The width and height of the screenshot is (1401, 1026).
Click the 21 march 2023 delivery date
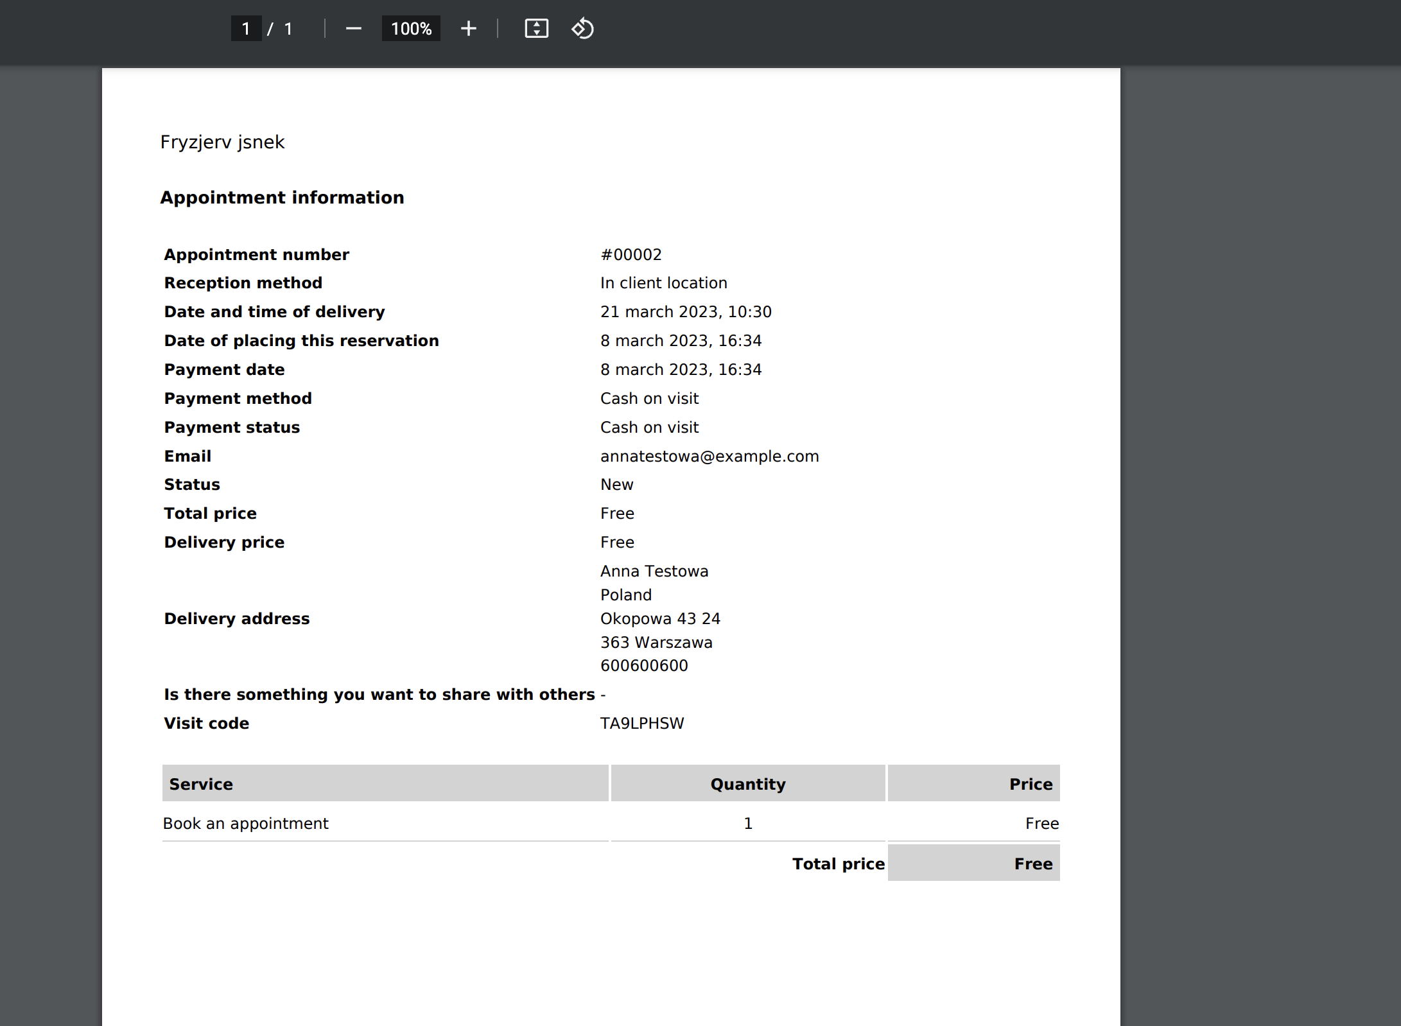point(685,312)
